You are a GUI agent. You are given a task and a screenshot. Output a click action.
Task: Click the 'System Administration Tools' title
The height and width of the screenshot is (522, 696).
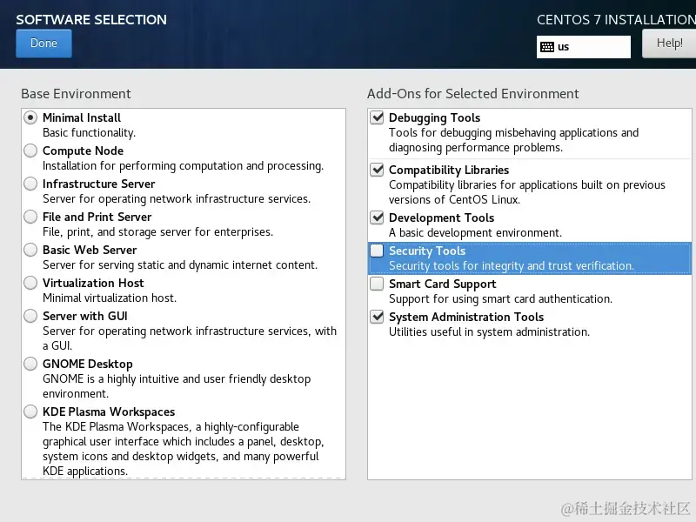pyautogui.click(x=466, y=317)
